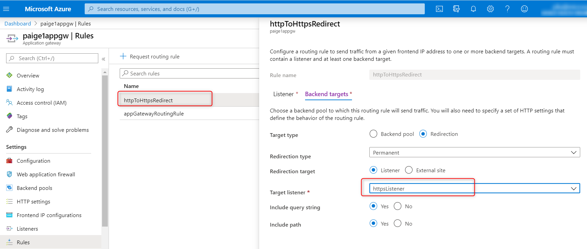The height and width of the screenshot is (249, 587).
Task: Select the Backend pool target type
Action: (x=373, y=134)
